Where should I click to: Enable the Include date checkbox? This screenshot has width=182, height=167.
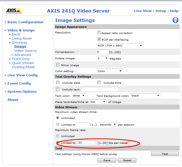[58, 82]
